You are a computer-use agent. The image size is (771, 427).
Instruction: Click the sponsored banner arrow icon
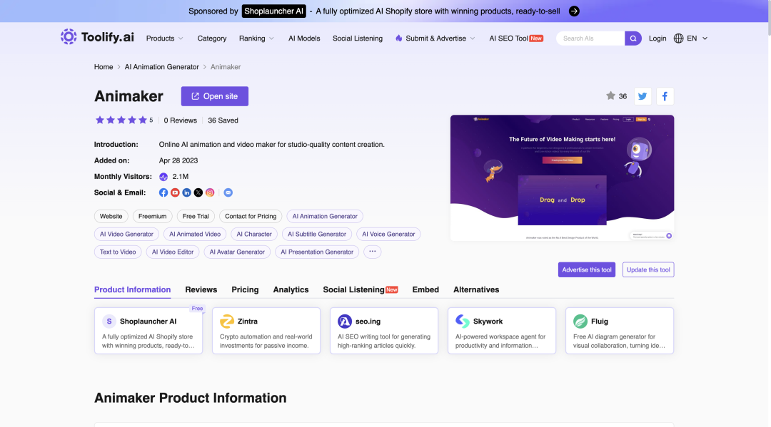click(x=574, y=11)
